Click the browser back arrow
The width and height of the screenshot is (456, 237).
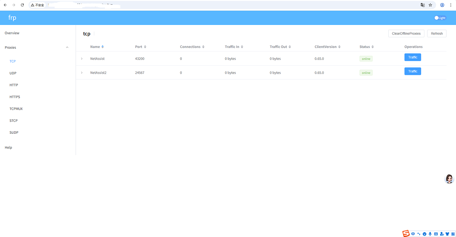[5, 5]
